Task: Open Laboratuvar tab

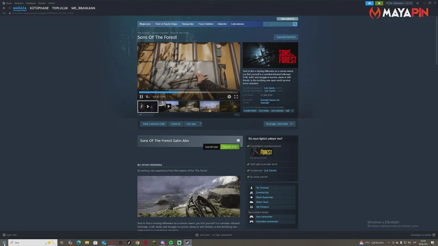Action: (237, 24)
